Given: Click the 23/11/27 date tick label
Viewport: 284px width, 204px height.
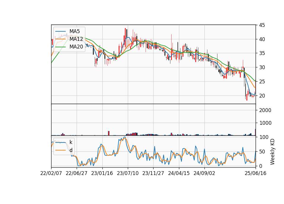Looking at the screenshot, I should pos(153,173).
